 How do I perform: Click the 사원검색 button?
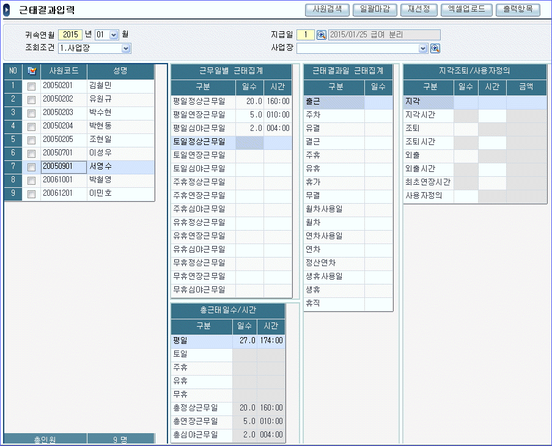point(327,10)
